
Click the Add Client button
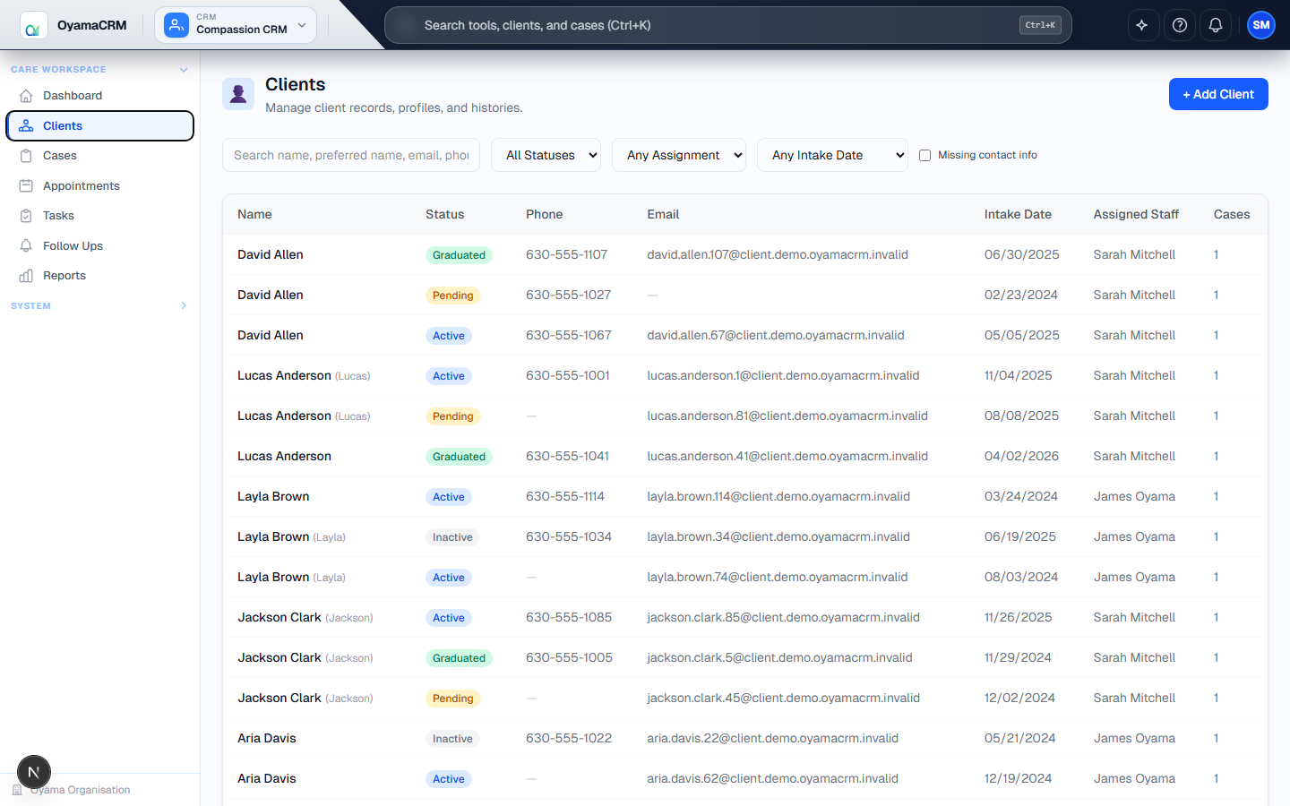pos(1218,94)
